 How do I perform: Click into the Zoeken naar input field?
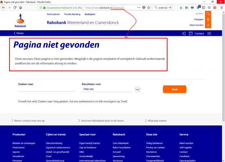tap(46, 89)
